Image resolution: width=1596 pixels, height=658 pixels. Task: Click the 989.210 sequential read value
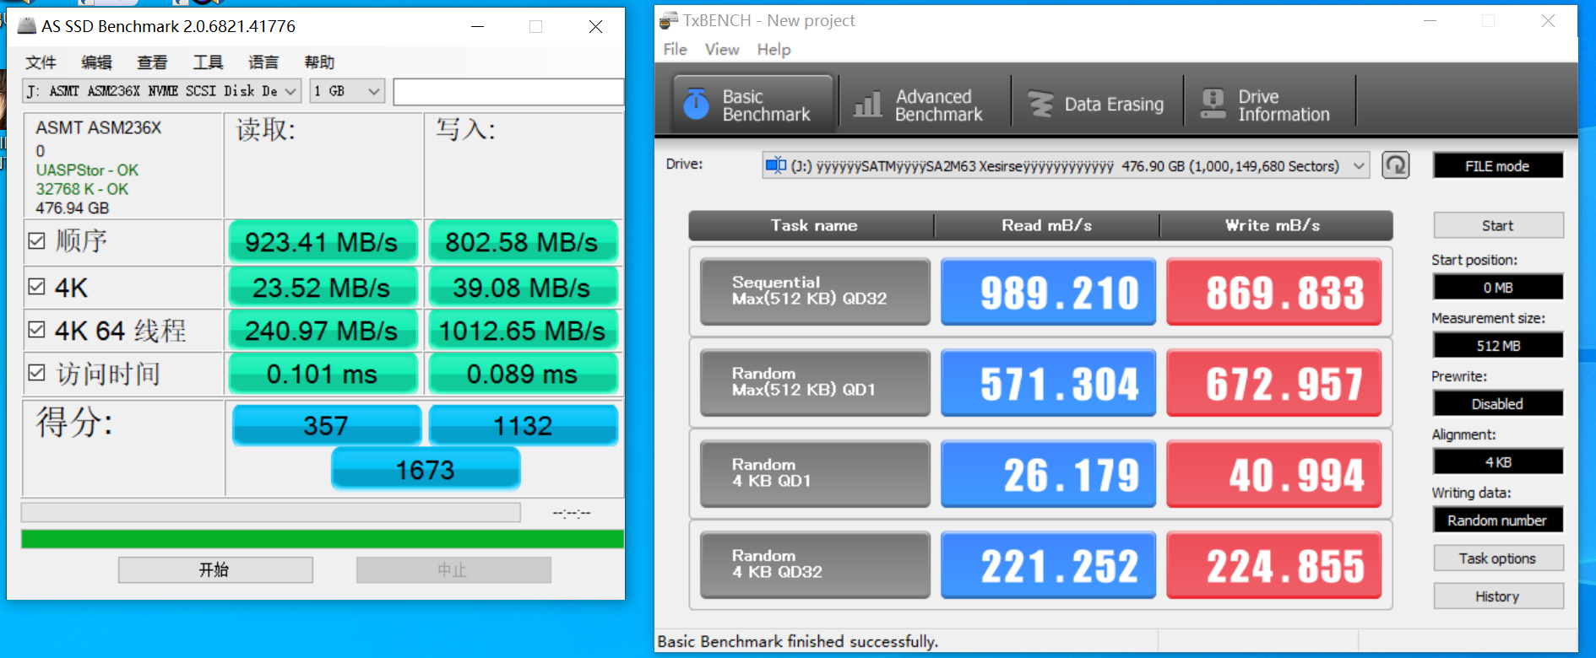tap(1048, 292)
